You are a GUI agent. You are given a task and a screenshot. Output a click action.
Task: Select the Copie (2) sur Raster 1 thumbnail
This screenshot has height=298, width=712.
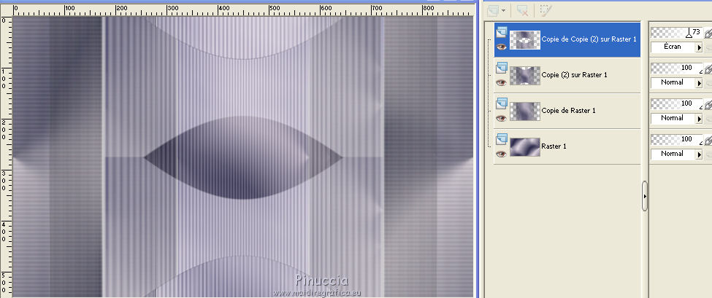click(x=525, y=76)
